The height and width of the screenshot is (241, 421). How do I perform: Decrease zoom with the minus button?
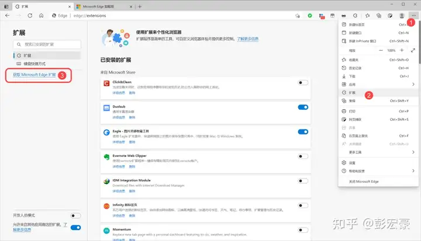pos(381,50)
